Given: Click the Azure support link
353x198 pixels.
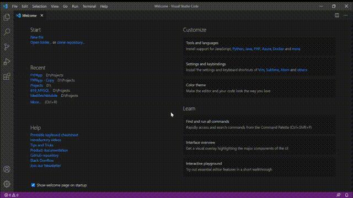Looking at the screenshot, I should [x=266, y=49].
